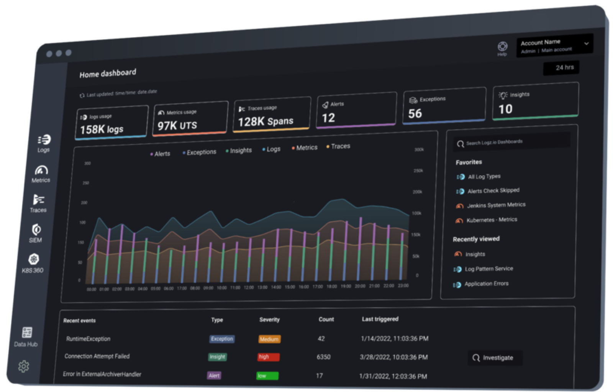Image resolution: width=613 pixels, height=392 pixels.
Task: Click the Search Logz.io Dashboards field
Action: [x=512, y=142]
